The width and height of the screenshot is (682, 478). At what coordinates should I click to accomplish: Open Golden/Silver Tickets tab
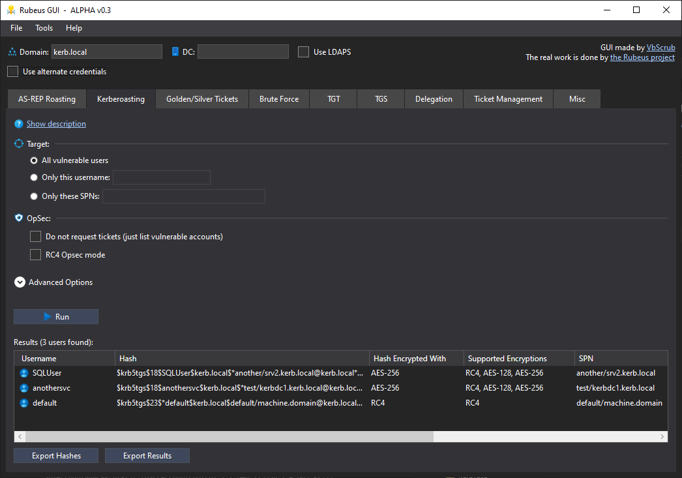coord(202,99)
